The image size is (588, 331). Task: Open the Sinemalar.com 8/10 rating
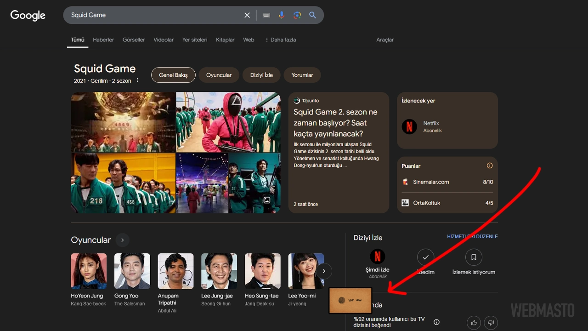(x=447, y=182)
